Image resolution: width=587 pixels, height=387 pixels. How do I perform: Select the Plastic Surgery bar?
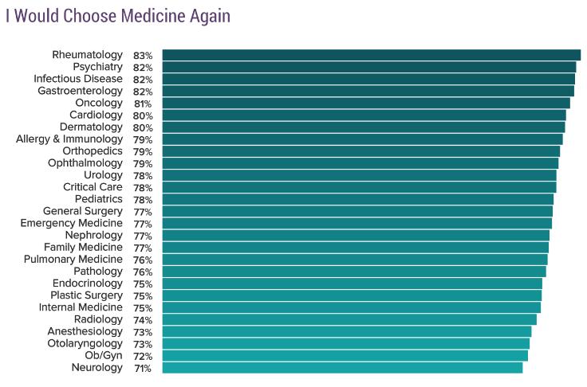point(352,295)
